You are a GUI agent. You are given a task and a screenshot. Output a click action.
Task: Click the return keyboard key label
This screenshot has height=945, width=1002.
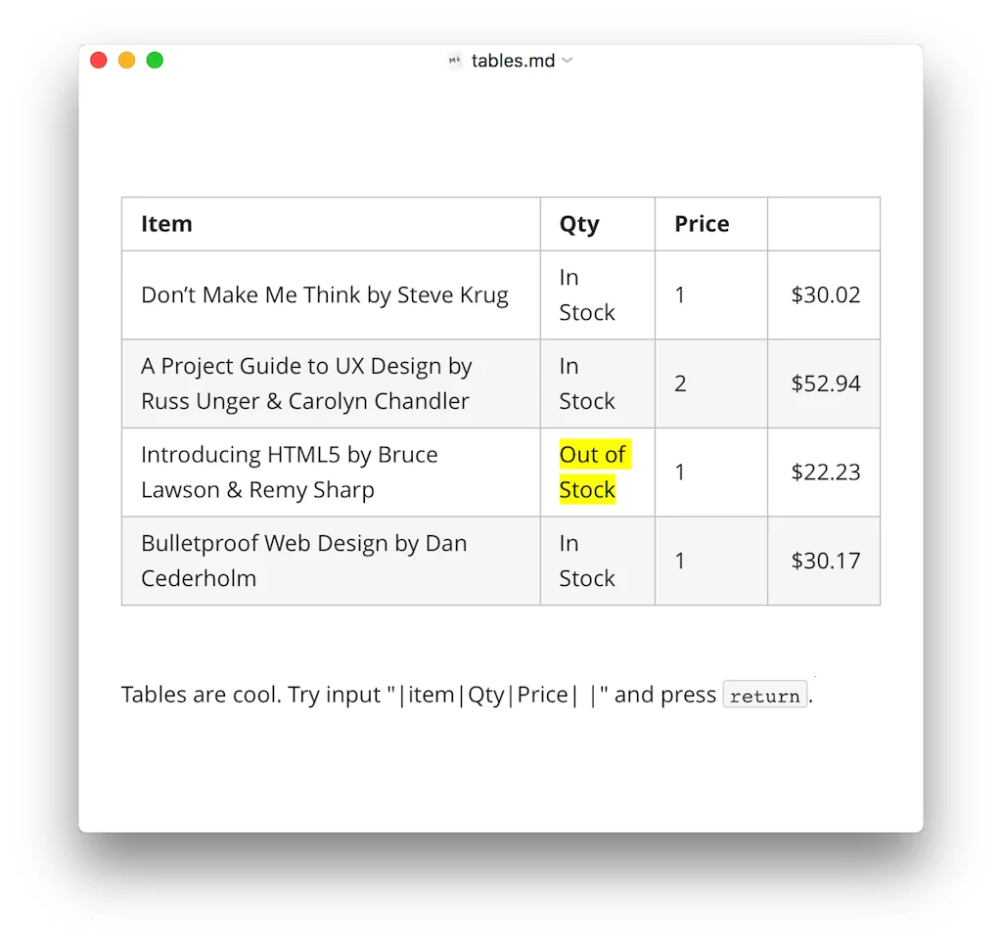(764, 696)
